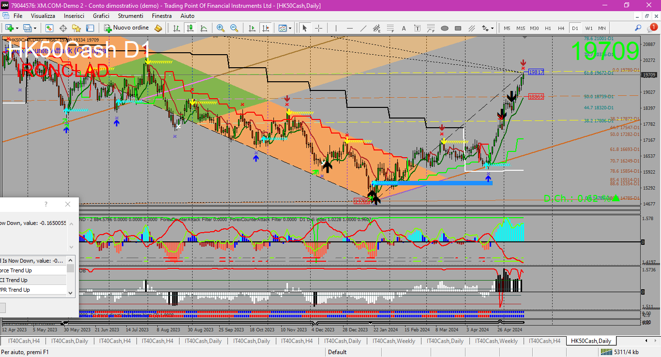661x357 pixels.
Task: Switch chart to bar chart
Action: (x=177, y=28)
